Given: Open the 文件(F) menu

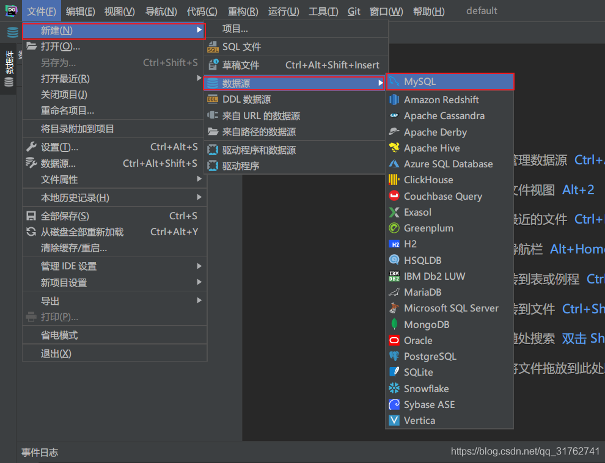Looking at the screenshot, I should [42, 11].
